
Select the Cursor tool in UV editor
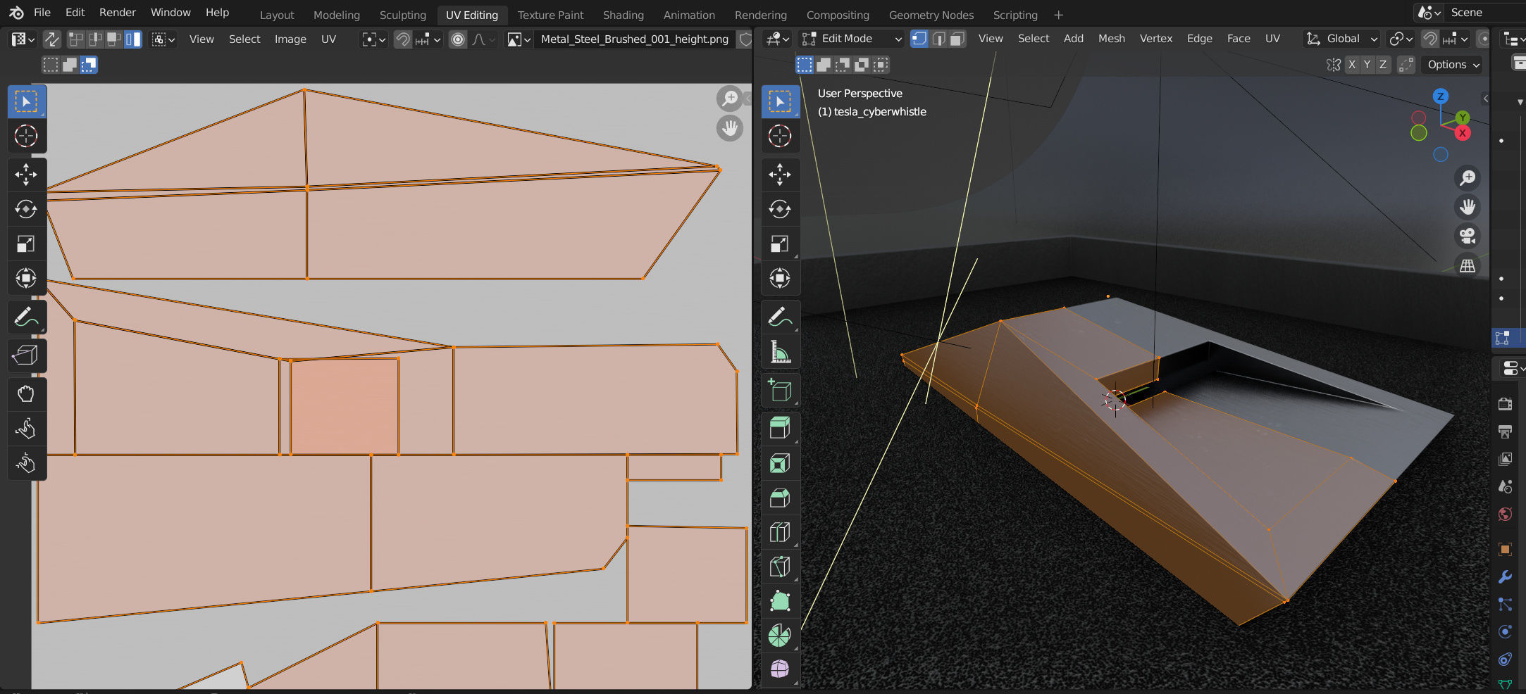pyautogui.click(x=26, y=136)
